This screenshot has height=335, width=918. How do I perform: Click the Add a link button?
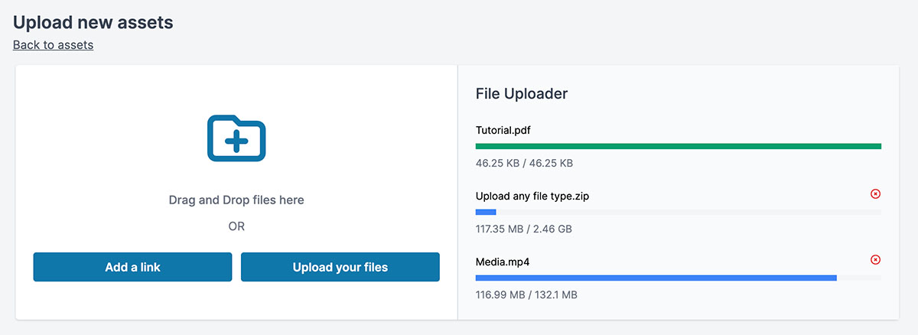[132, 267]
